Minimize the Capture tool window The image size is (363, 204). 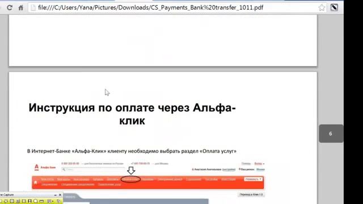tap(56, 195)
